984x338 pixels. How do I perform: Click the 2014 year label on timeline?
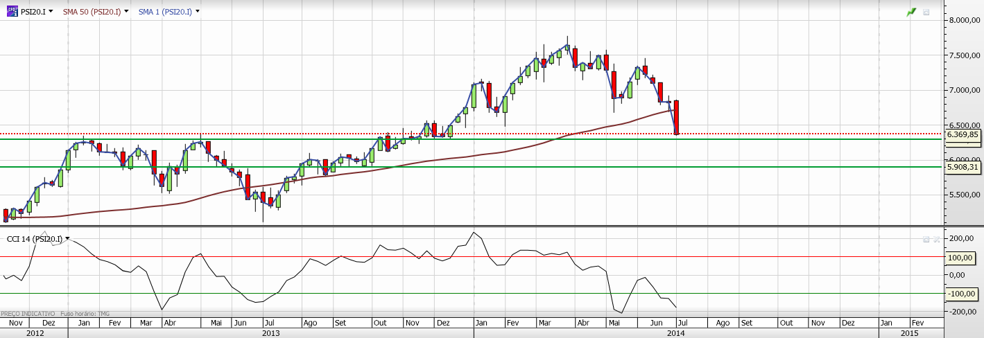click(x=675, y=333)
